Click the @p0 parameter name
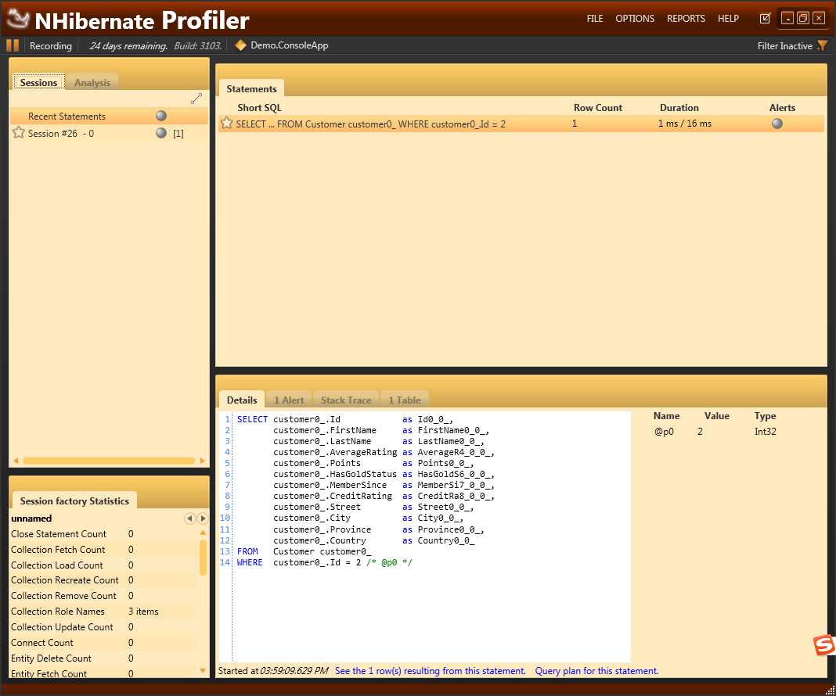This screenshot has height=696, width=836. point(664,432)
